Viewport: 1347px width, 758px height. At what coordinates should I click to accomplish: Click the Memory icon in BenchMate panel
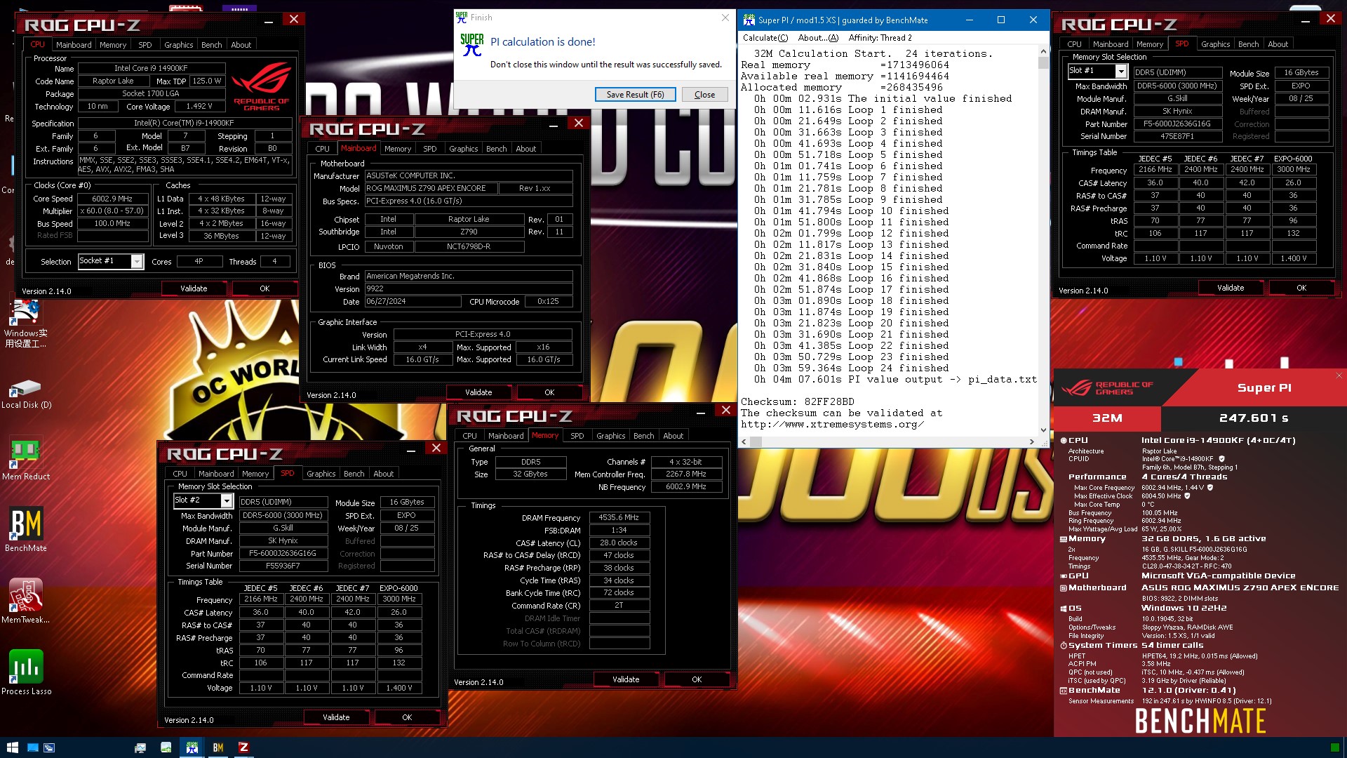point(1064,539)
